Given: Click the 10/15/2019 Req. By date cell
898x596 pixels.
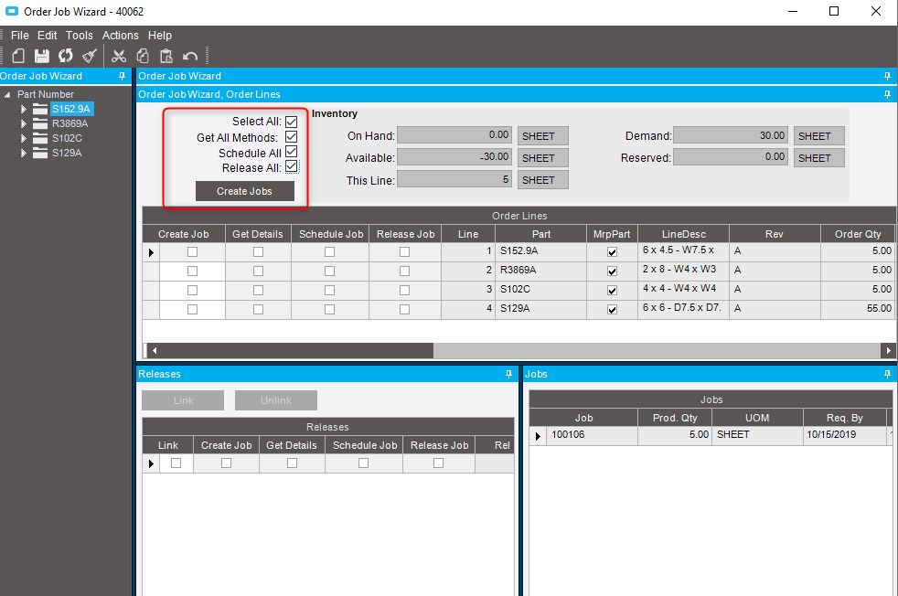Looking at the screenshot, I should [844, 434].
